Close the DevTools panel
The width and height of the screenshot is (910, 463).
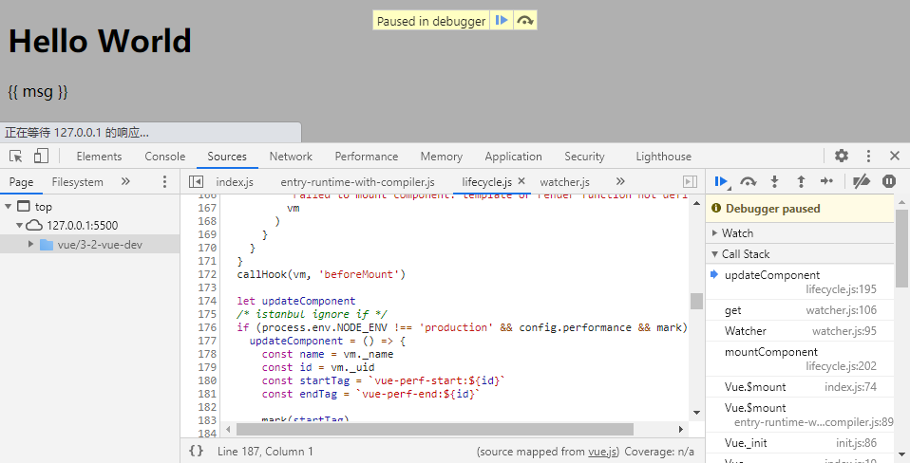[x=895, y=156]
